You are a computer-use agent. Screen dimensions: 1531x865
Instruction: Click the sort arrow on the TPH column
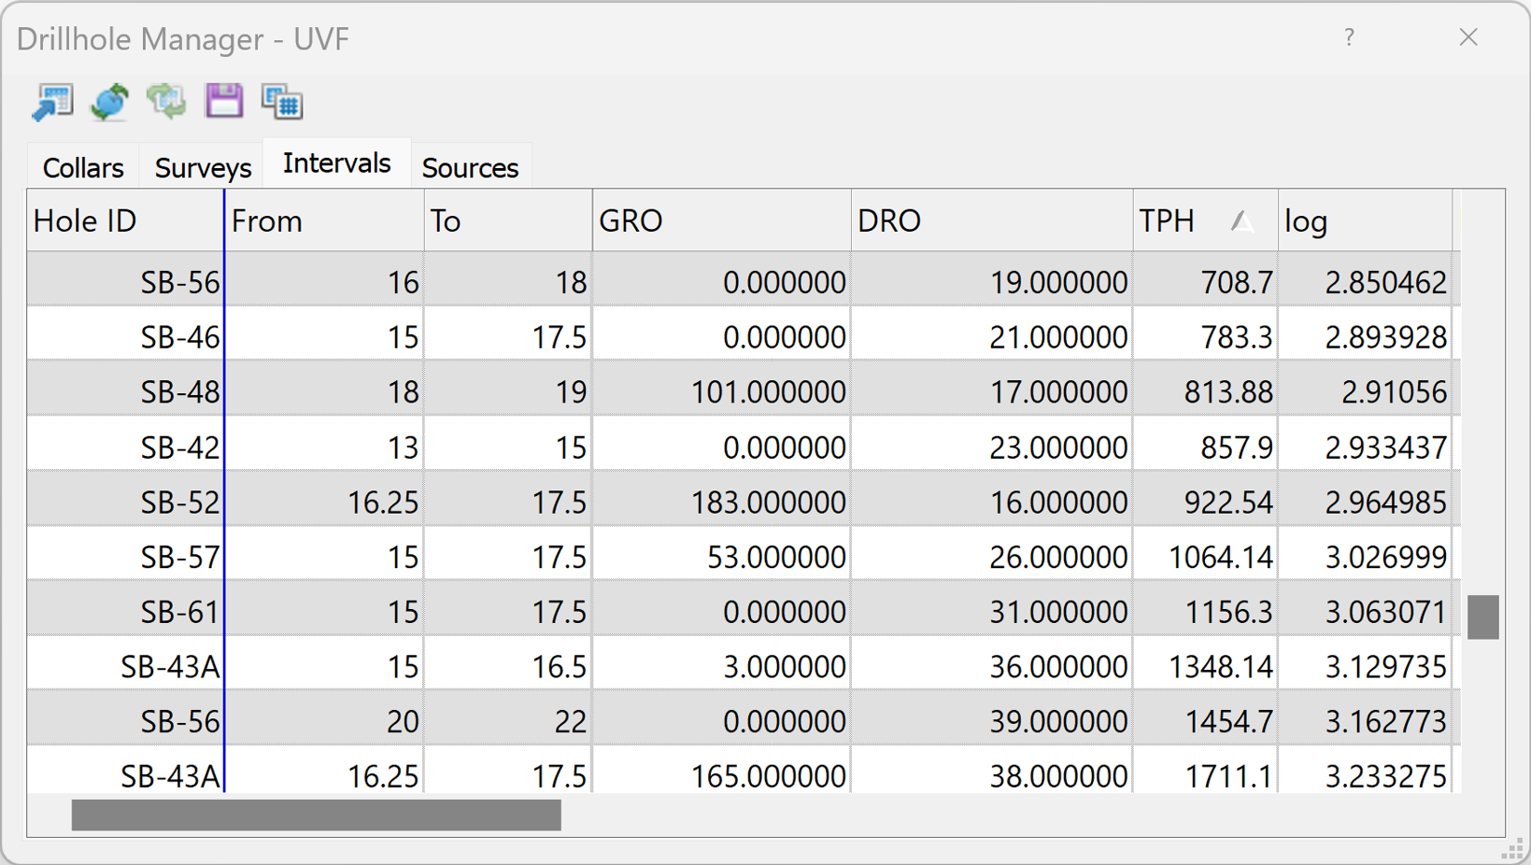1243,222
